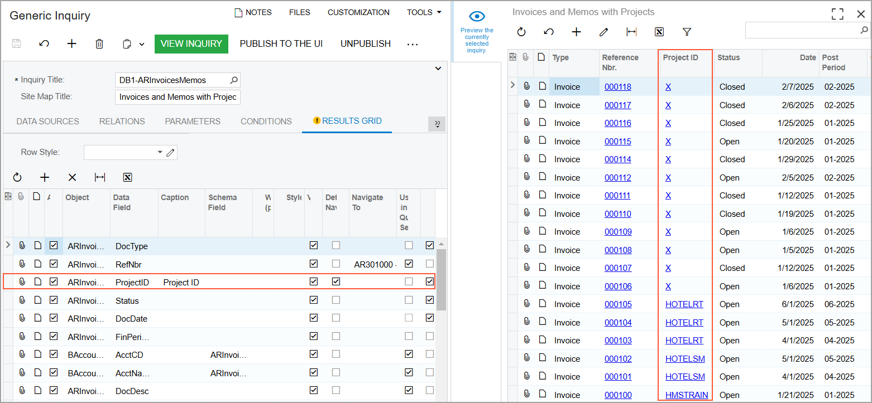The width and height of the screenshot is (872, 403).
Task: Expand the Row Style dropdown
Action: [x=160, y=152]
